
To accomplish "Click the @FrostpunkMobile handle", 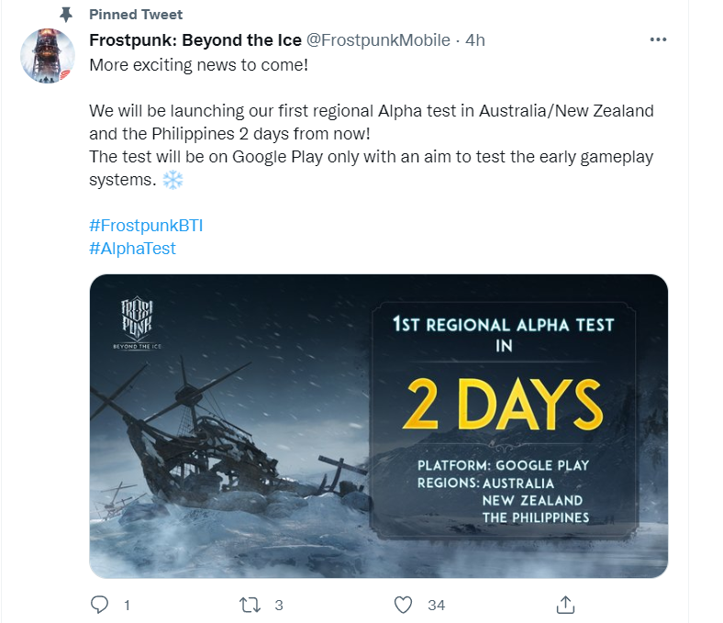I will pyautogui.click(x=379, y=40).
